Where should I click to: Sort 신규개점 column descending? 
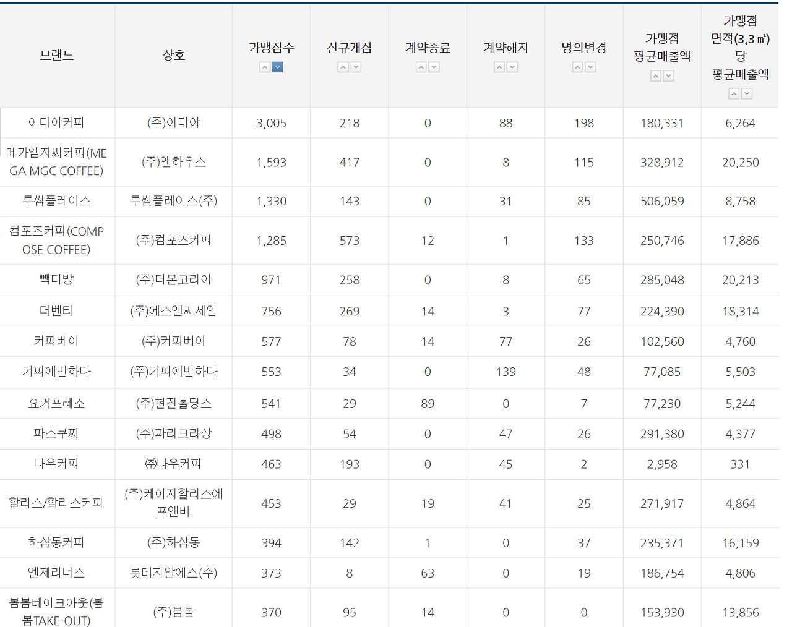tap(356, 67)
